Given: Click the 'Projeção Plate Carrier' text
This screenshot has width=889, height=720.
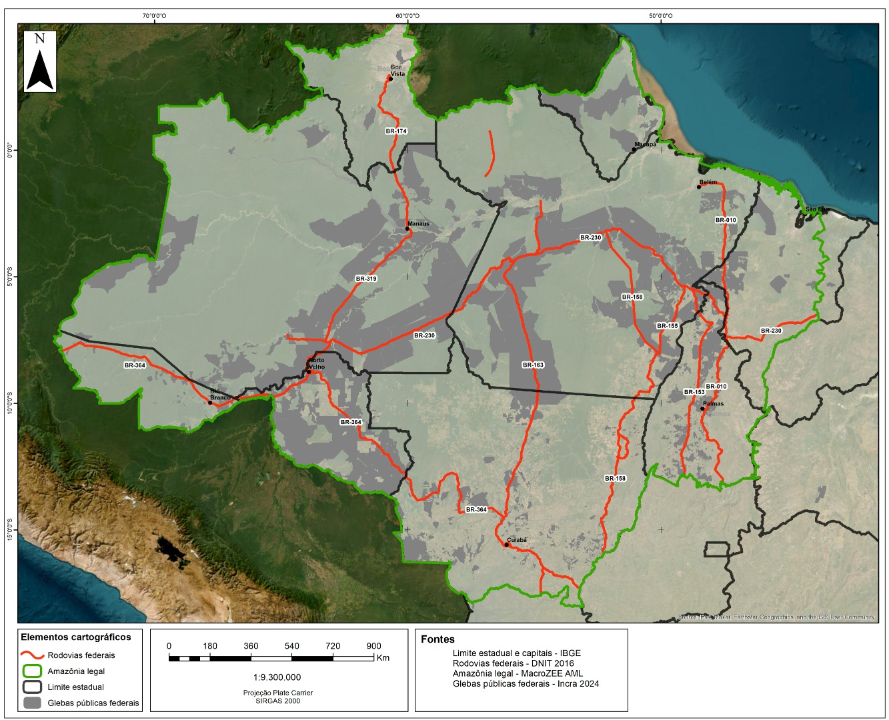Looking at the screenshot, I should tap(278, 693).
